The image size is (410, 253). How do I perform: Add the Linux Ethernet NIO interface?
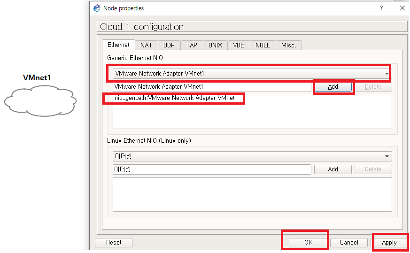(x=333, y=169)
